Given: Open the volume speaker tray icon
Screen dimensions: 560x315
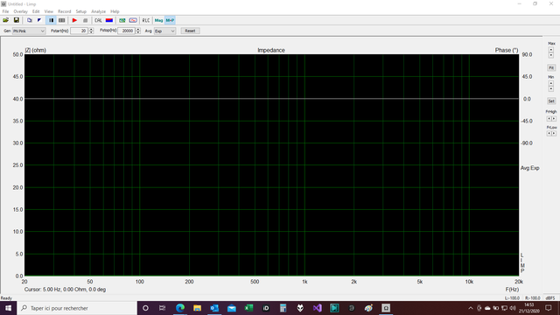Looking at the screenshot, I should [x=513, y=308].
